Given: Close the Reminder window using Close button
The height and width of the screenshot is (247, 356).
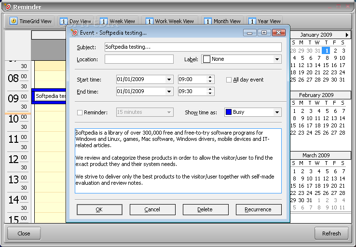Looking at the screenshot, I should 24,233.
